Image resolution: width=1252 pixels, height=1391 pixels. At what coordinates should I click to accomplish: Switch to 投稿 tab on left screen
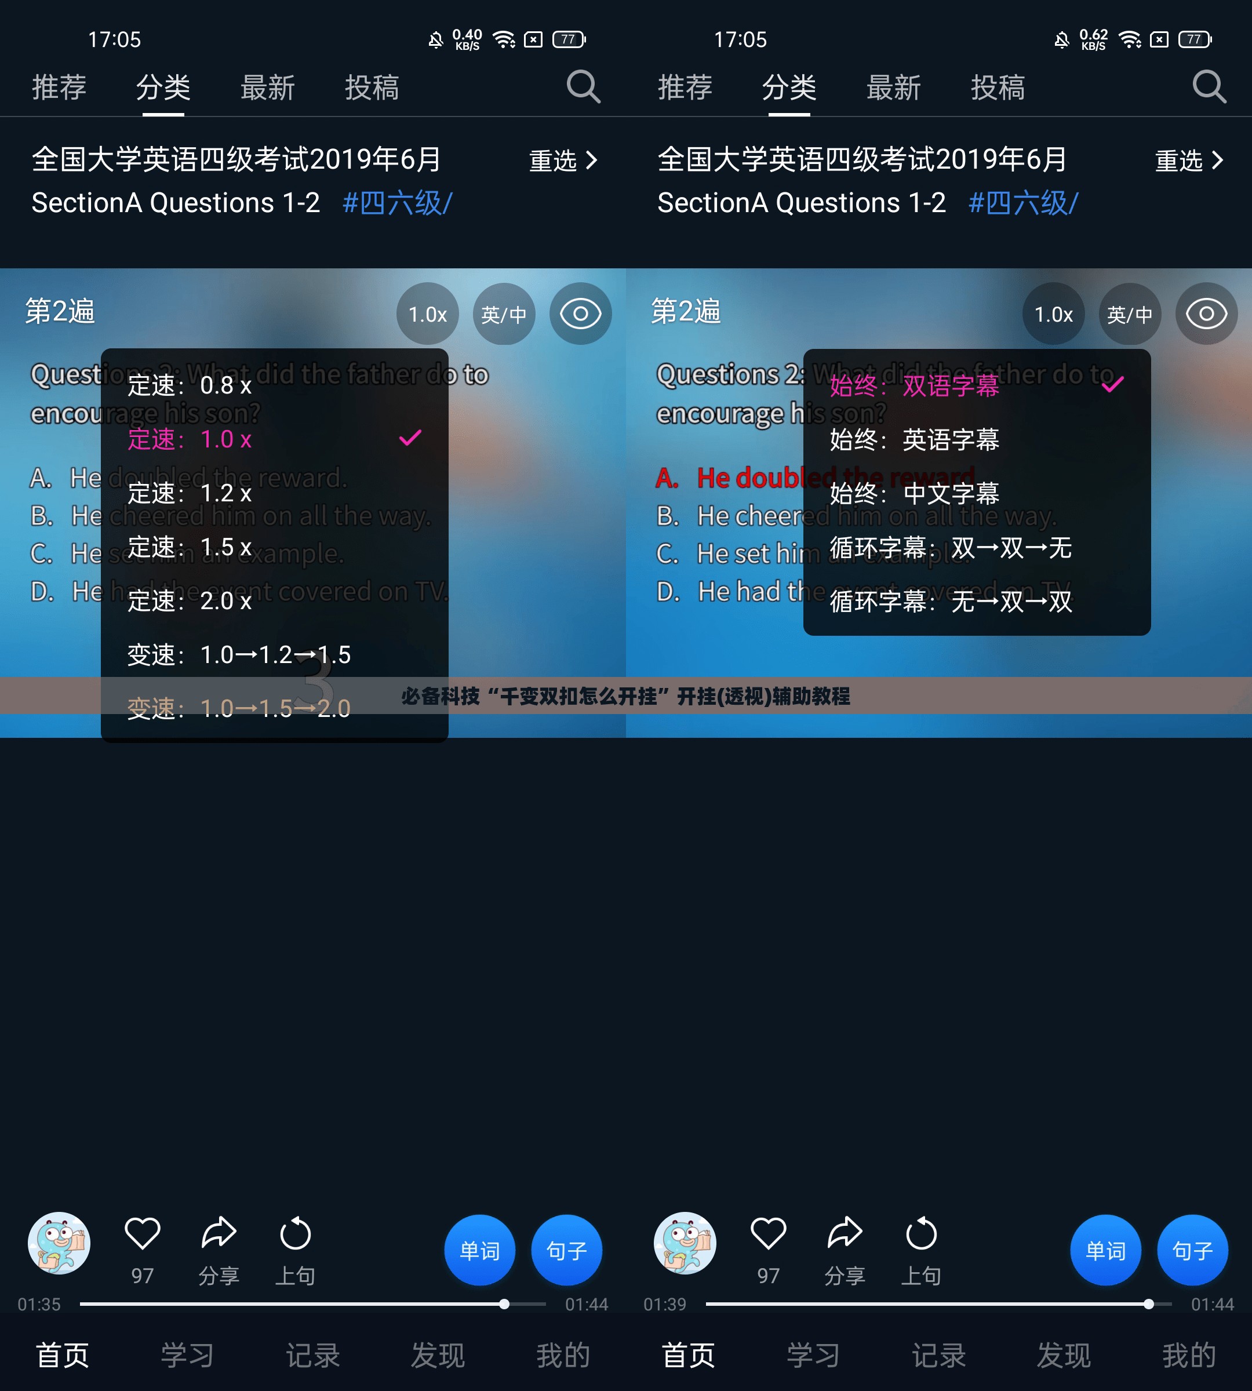pos(372,88)
